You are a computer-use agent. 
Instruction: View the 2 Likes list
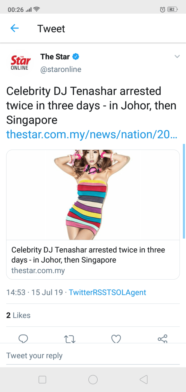pos(18,315)
